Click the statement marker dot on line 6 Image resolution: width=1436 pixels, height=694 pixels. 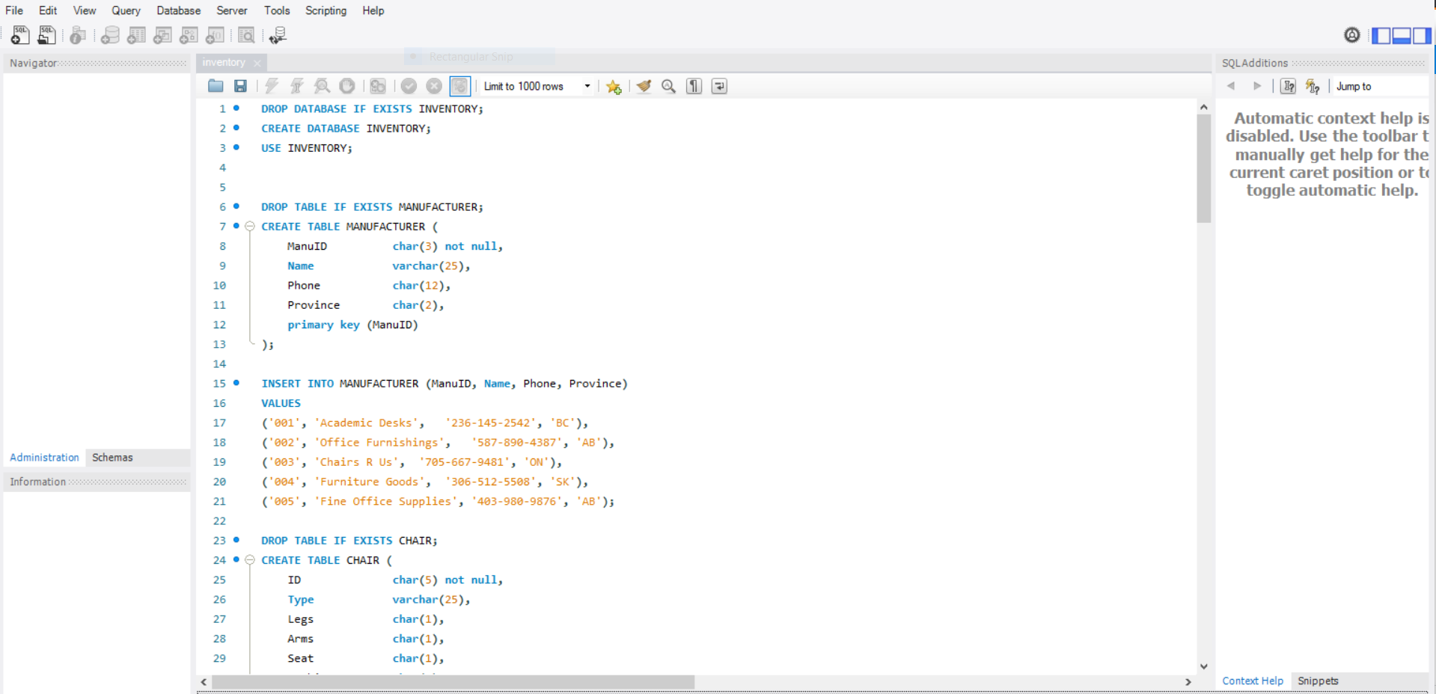click(236, 206)
